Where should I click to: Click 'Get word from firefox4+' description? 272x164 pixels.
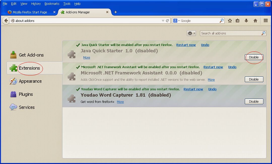pos(97,102)
